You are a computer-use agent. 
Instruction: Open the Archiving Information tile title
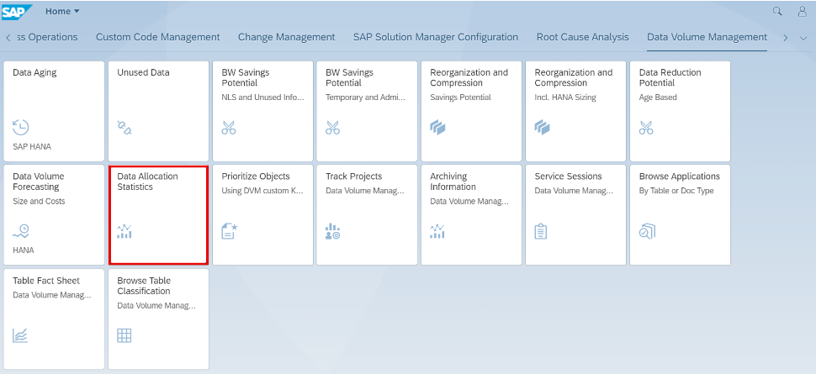tap(453, 182)
